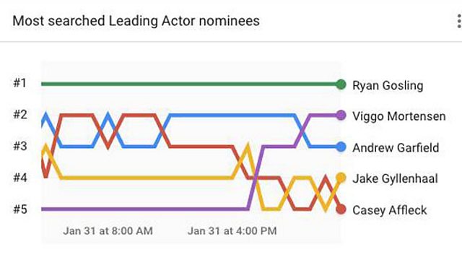Select the Jake Gyllenhaal legend label
Viewport: 462px width, 260px height.
coord(395,178)
